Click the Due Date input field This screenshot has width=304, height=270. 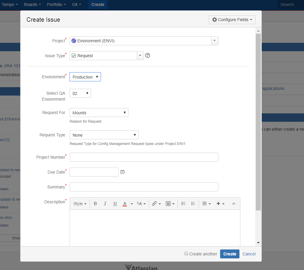coord(94,172)
